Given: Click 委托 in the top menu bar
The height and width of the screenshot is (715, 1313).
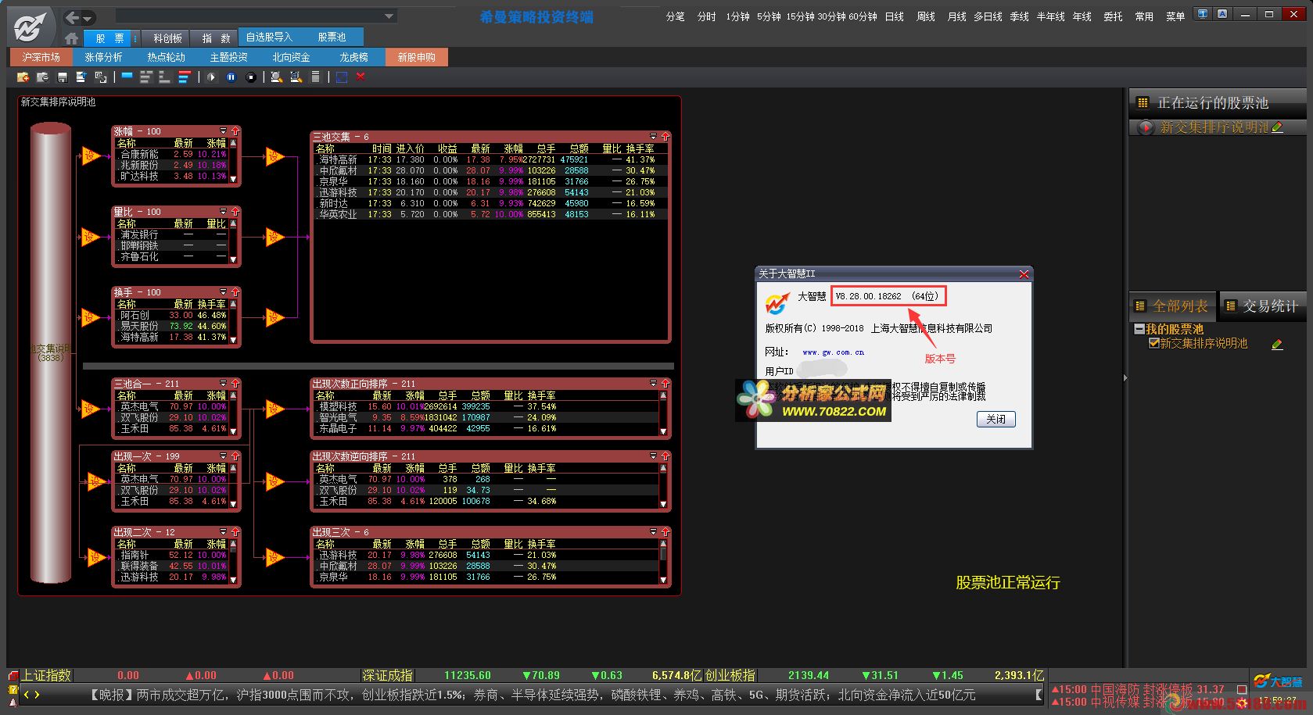Looking at the screenshot, I should click(1113, 16).
